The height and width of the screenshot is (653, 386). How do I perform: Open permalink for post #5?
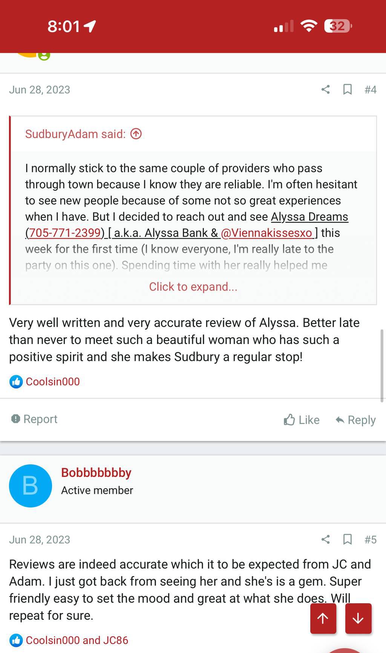[x=370, y=539]
